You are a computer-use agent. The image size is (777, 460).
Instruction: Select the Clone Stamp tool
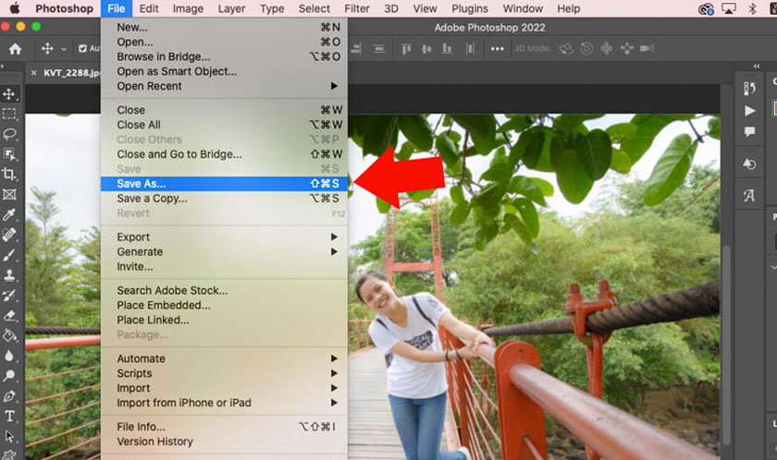[9, 275]
